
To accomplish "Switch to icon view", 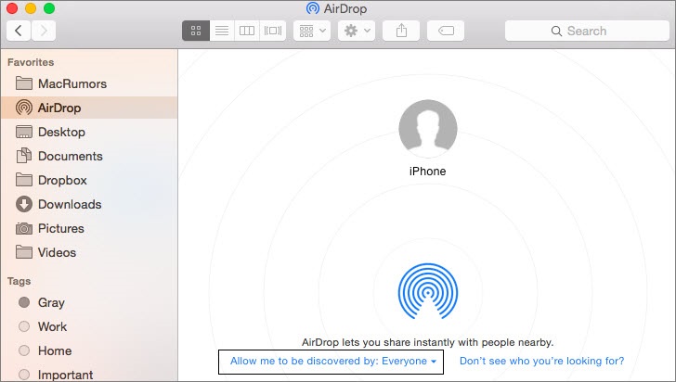I will coord(196,31).
